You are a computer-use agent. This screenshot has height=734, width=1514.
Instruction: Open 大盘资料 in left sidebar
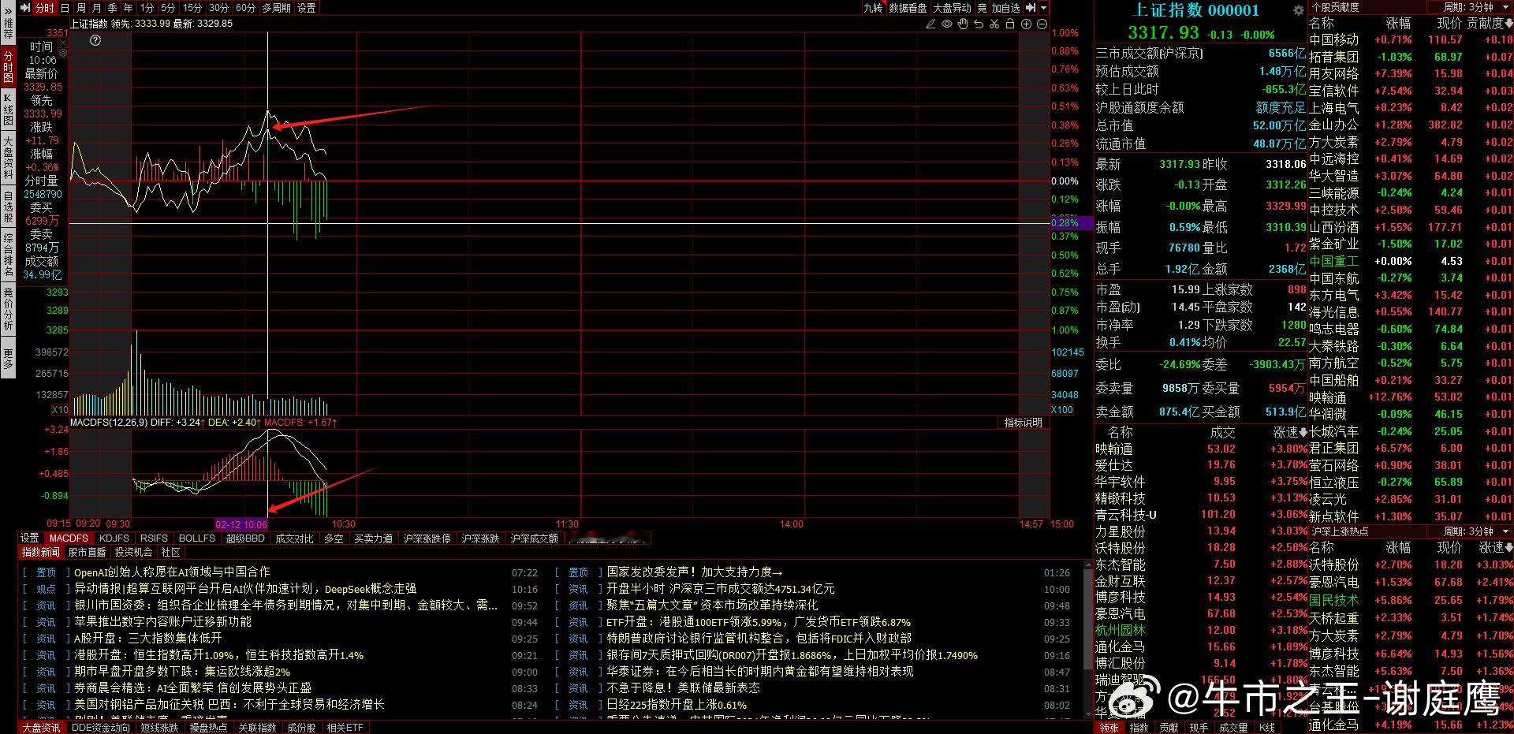click(8, 157)
